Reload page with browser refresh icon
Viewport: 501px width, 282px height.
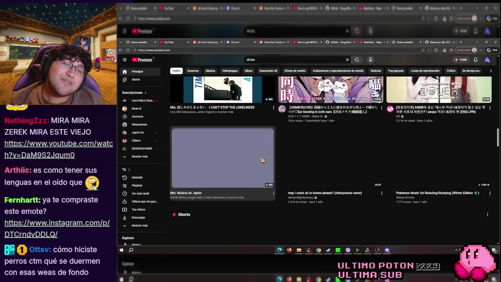coord(128,50)
